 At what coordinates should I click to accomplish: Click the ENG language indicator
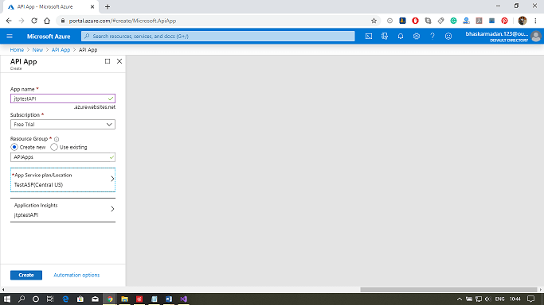pyautogui.click(x=499, y=299)
